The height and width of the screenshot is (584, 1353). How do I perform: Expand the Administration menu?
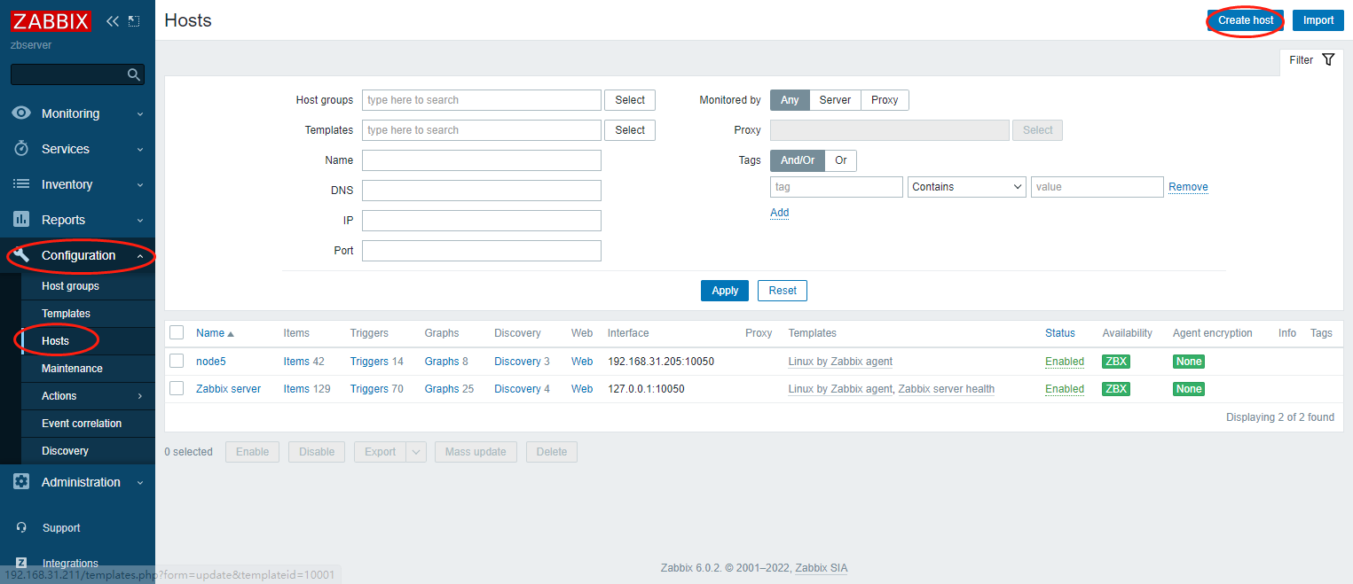77,482
